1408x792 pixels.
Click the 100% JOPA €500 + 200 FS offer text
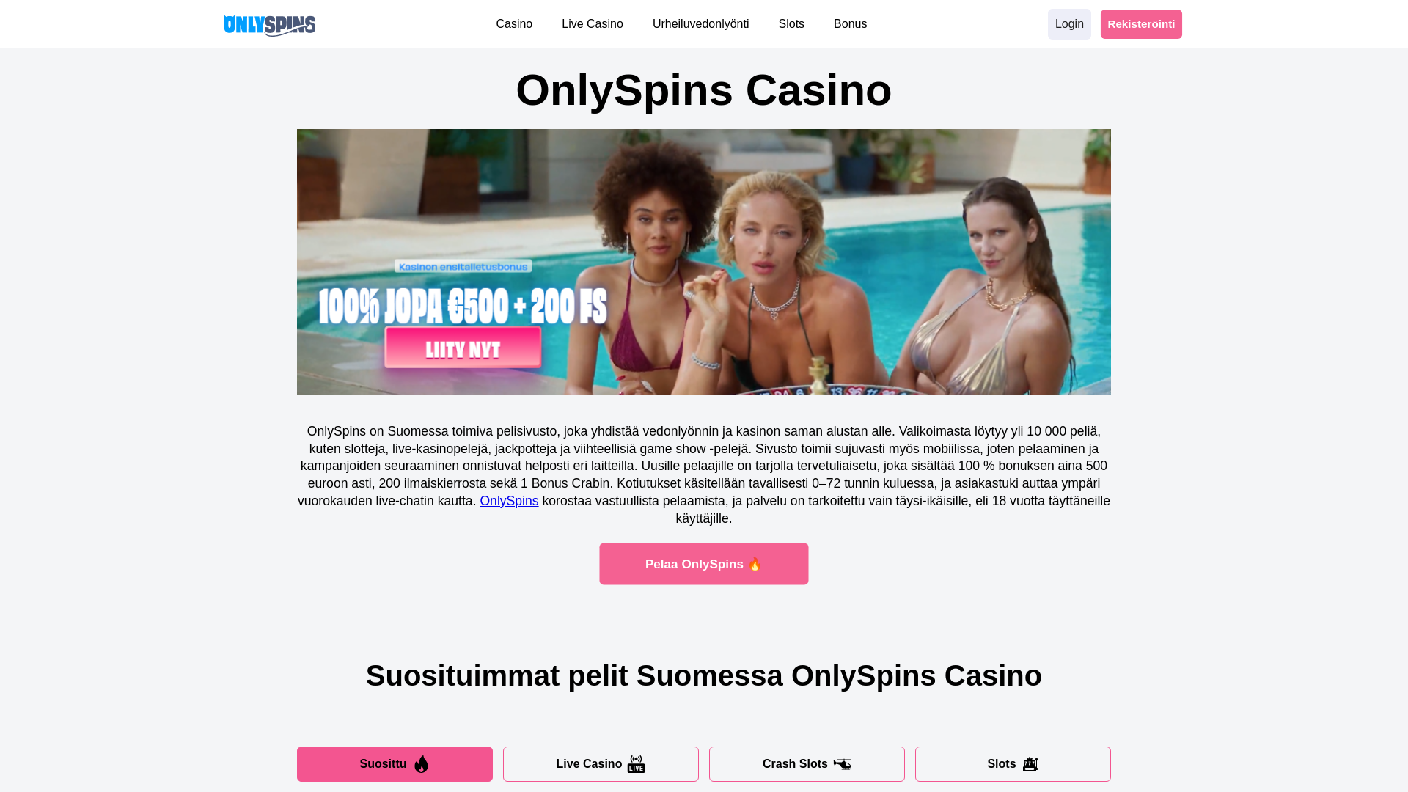[463, 307]
